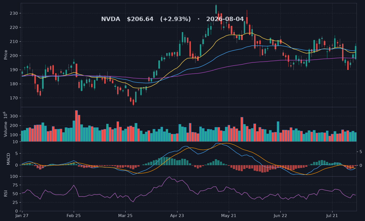
Task: Click the 0 tick on MACD left axis
Action: (17, 165)
